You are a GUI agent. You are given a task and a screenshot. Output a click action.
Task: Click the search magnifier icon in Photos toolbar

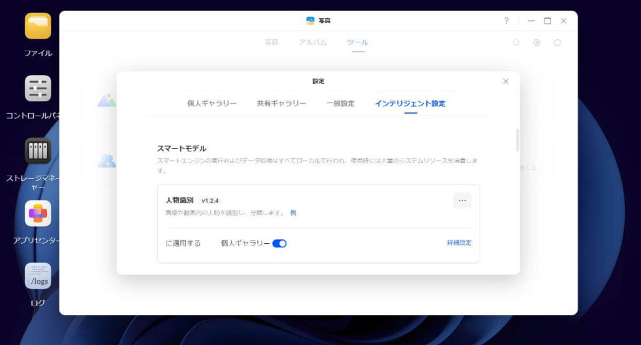[516, 42]
